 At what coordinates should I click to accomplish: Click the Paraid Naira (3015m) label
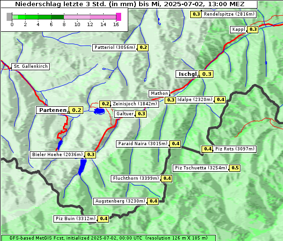pyautogui.click(x=142, y=144)
